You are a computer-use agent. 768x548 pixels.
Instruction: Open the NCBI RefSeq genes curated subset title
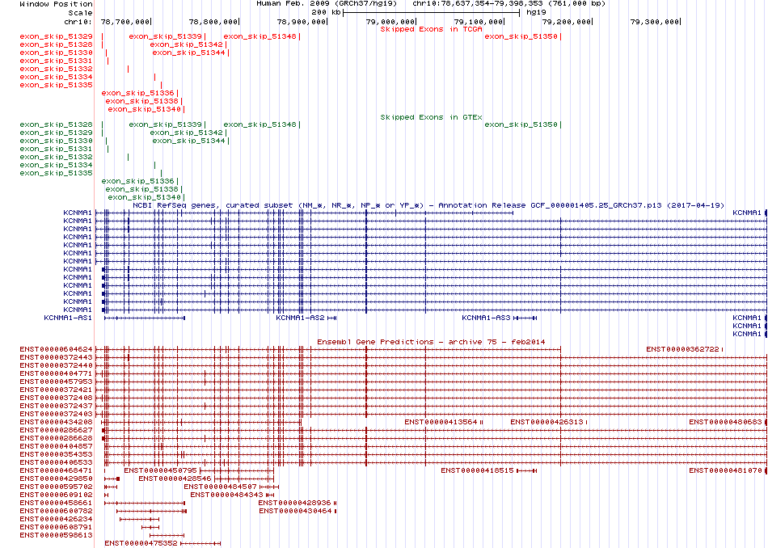point(428,205)
